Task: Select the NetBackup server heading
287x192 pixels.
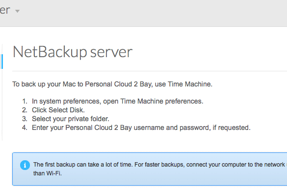Action: (x=73, y=52)
